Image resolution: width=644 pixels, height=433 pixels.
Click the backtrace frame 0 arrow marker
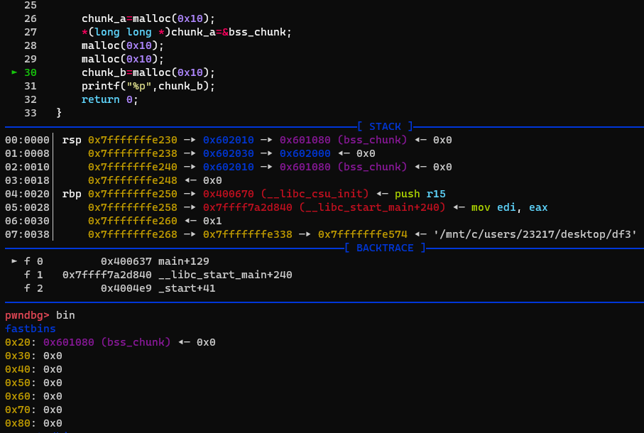tap(14, 261)
